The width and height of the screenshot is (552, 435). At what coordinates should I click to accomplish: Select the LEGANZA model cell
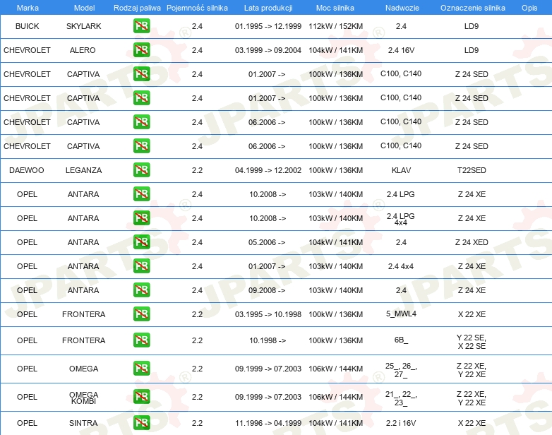point(84,170)
